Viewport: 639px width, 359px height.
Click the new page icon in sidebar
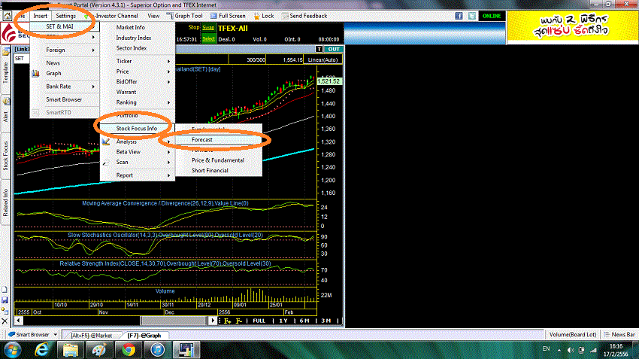[x=5, y=290]
